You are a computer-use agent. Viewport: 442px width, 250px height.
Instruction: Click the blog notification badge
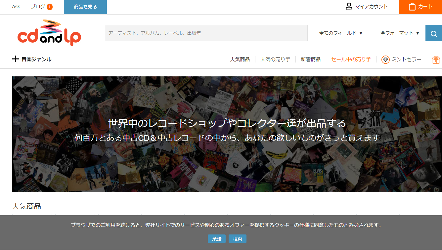50,7
